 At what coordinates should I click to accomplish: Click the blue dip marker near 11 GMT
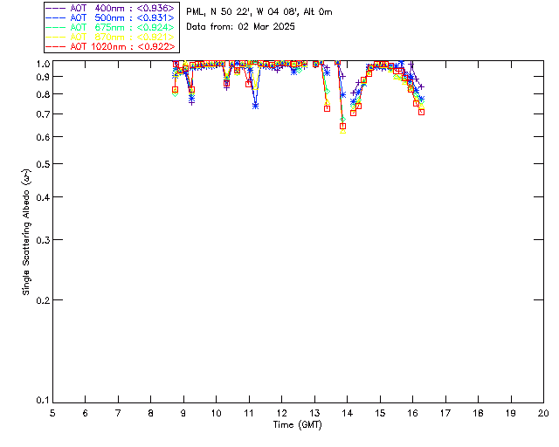click(x=255, y=106)
